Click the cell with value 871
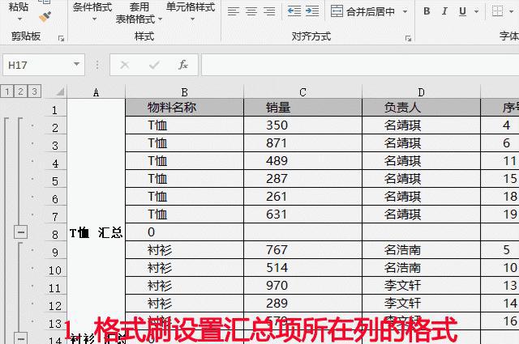The height and width of the screenshot is (344, 519). 302,142
